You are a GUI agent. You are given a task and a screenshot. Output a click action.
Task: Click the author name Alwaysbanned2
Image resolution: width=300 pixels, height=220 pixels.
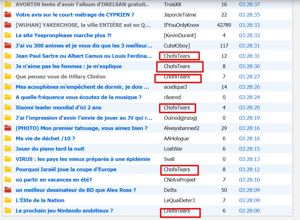[182, 128]
